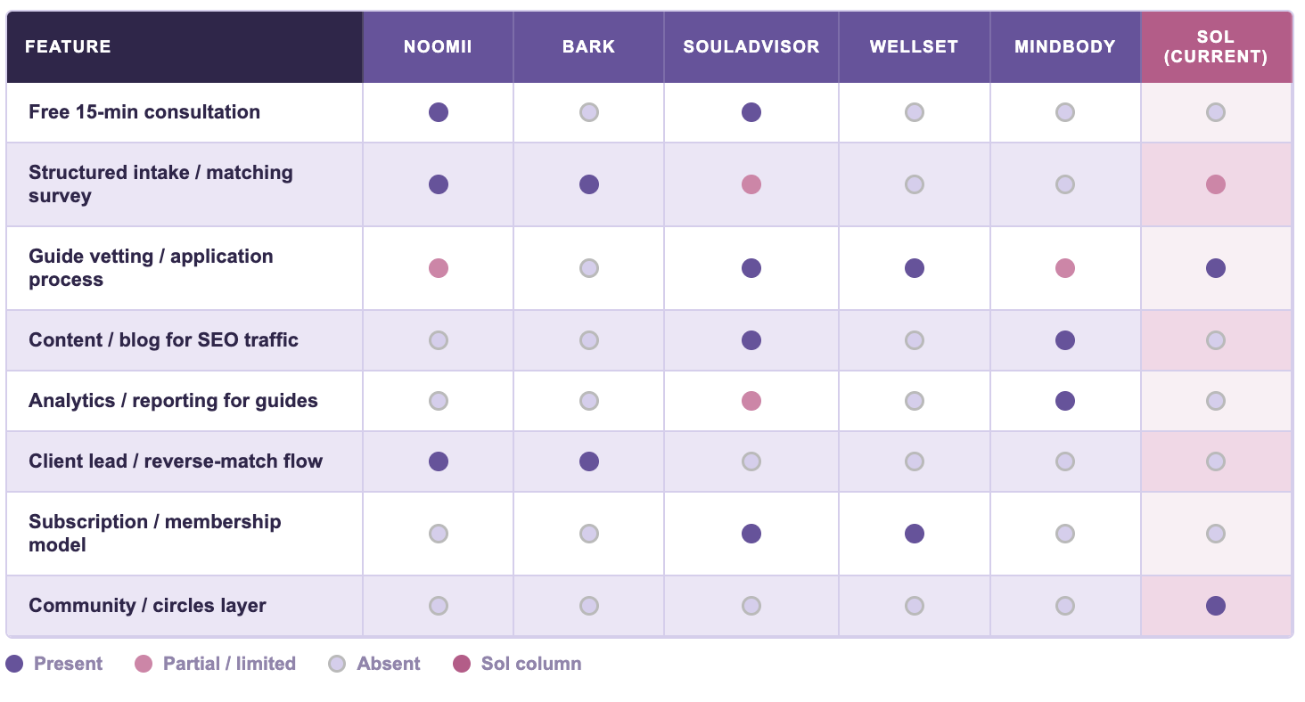1305x702 pixels.
Task: Click the Sol column legend swatch
Action: point(462,664)
